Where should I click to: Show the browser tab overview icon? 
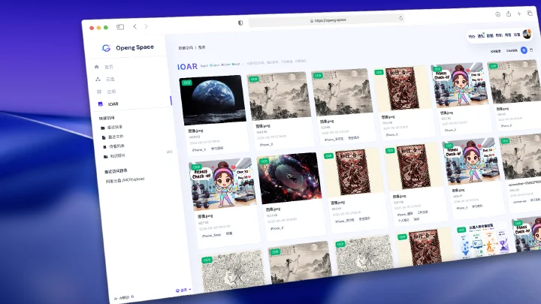530,13
